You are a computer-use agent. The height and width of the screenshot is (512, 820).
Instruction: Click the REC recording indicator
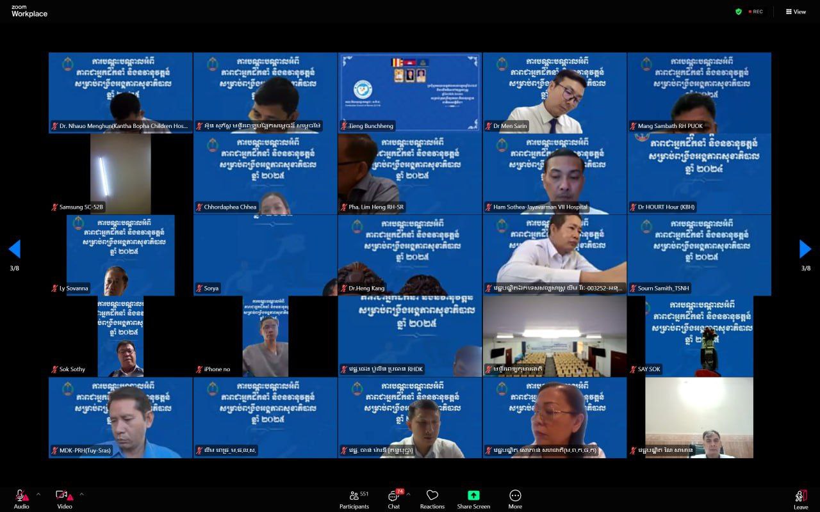point(756,12)
